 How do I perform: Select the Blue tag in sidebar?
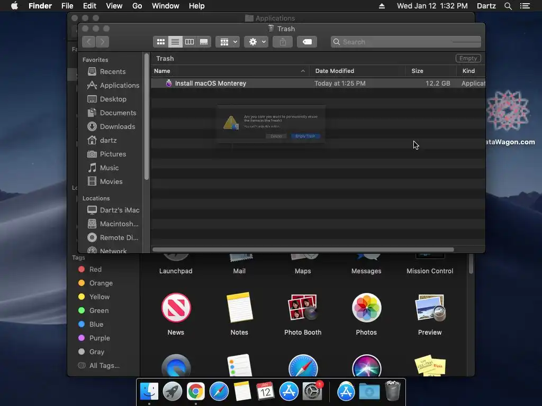coord(91,324)
